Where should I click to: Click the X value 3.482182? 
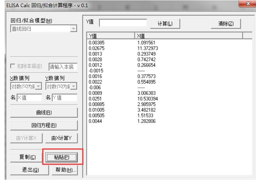pyautogui.click(x=146, y=110)
